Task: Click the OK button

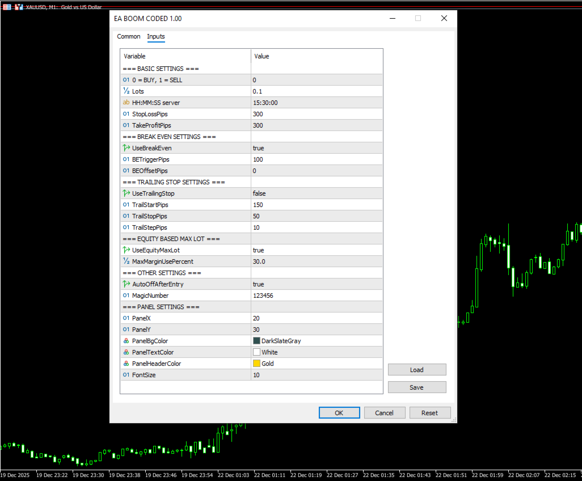Action: [x=339, y=413]
